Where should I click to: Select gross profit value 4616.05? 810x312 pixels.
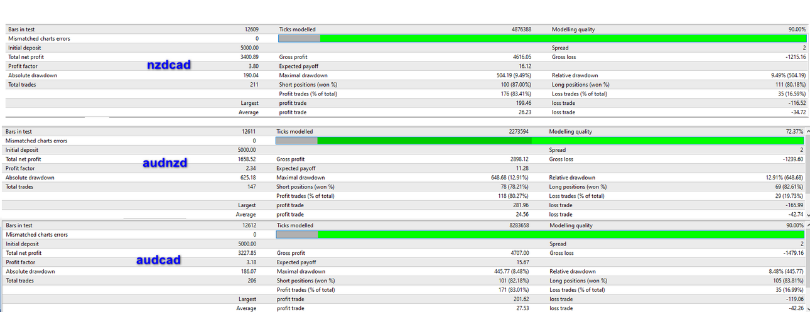[522, 57]
